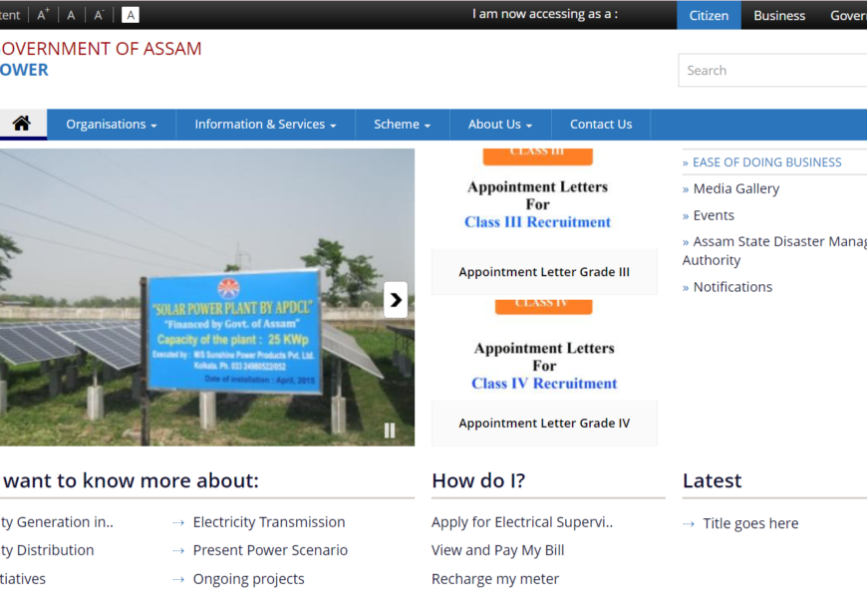The image size is (867, 598).
Task: Pause the solar plant image slideshow
Action: (x=390, y=431)
